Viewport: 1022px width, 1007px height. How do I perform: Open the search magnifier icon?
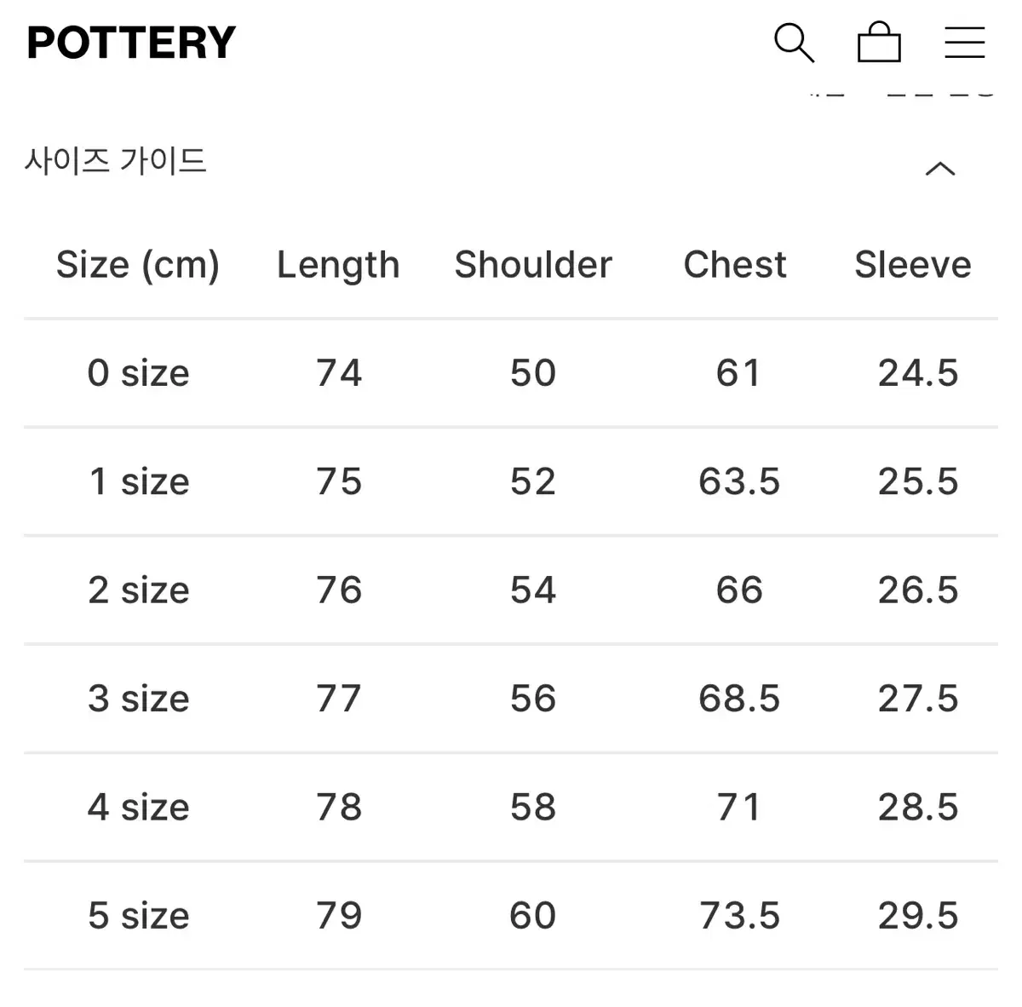point(794,43)
